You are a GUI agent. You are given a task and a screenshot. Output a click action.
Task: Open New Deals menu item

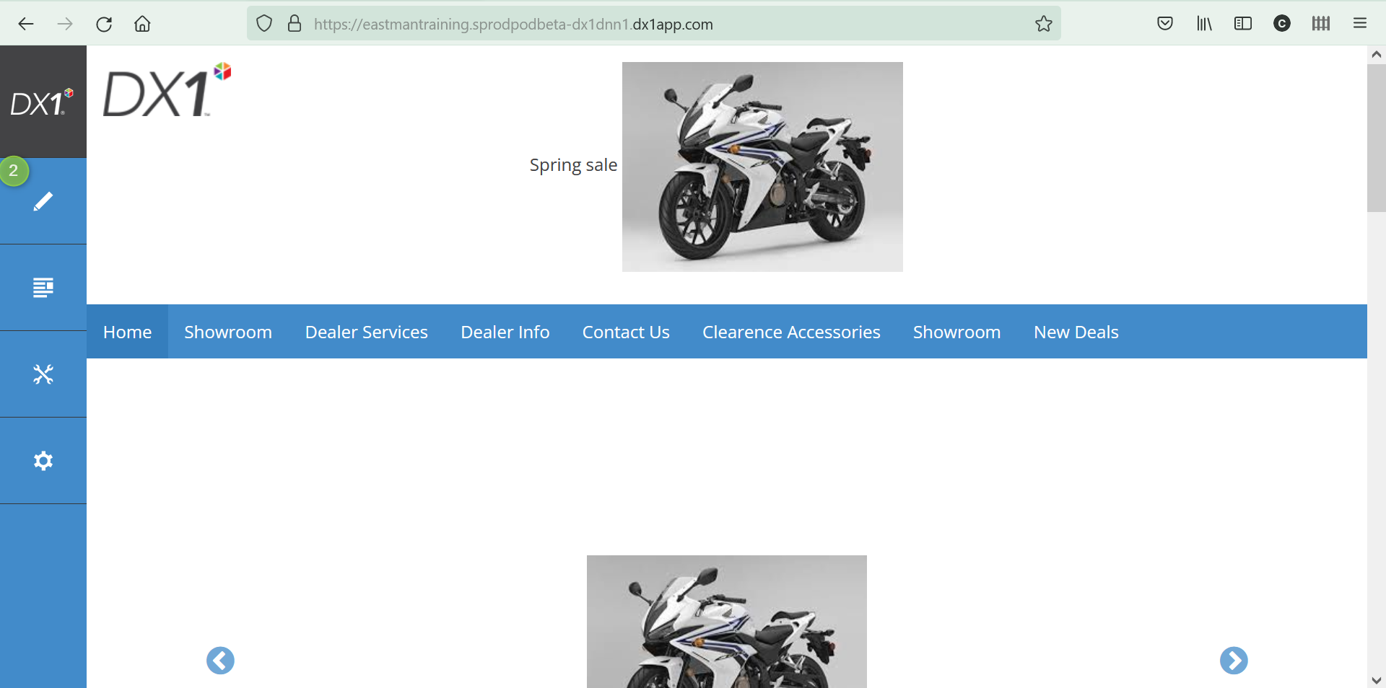pos(1076,332)
